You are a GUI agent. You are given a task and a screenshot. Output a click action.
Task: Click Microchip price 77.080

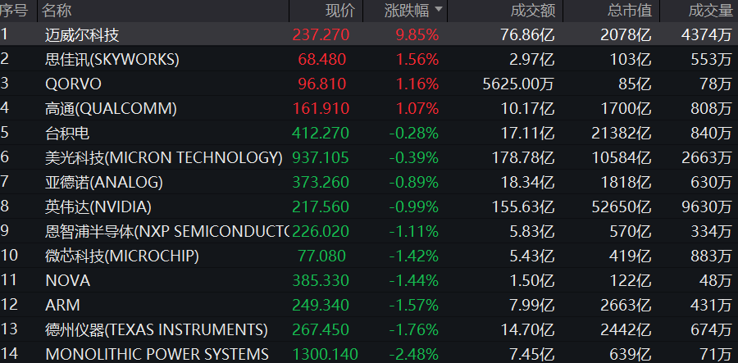tap(322, 256)
